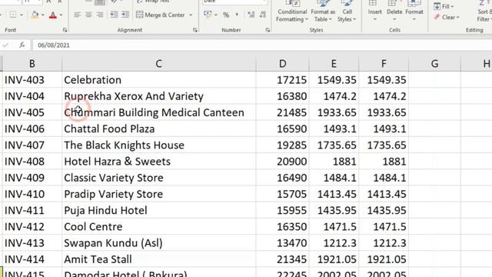Screen dimensions: 492x277
Task: Expand the accounting format dropdown arrow
Action: tap(216, 15)
